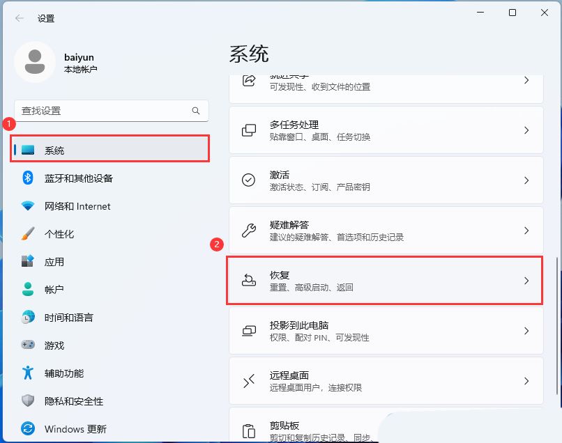This screenshot has height=443, width=562.
Task: Open the 远程桌面 settings card
Action: tap(386, 381)
